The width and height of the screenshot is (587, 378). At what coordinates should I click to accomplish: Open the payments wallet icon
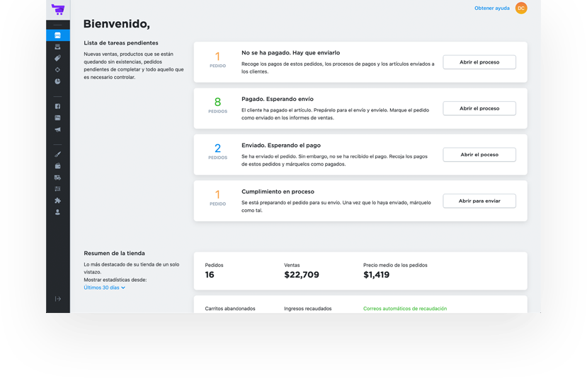(57, 166)
